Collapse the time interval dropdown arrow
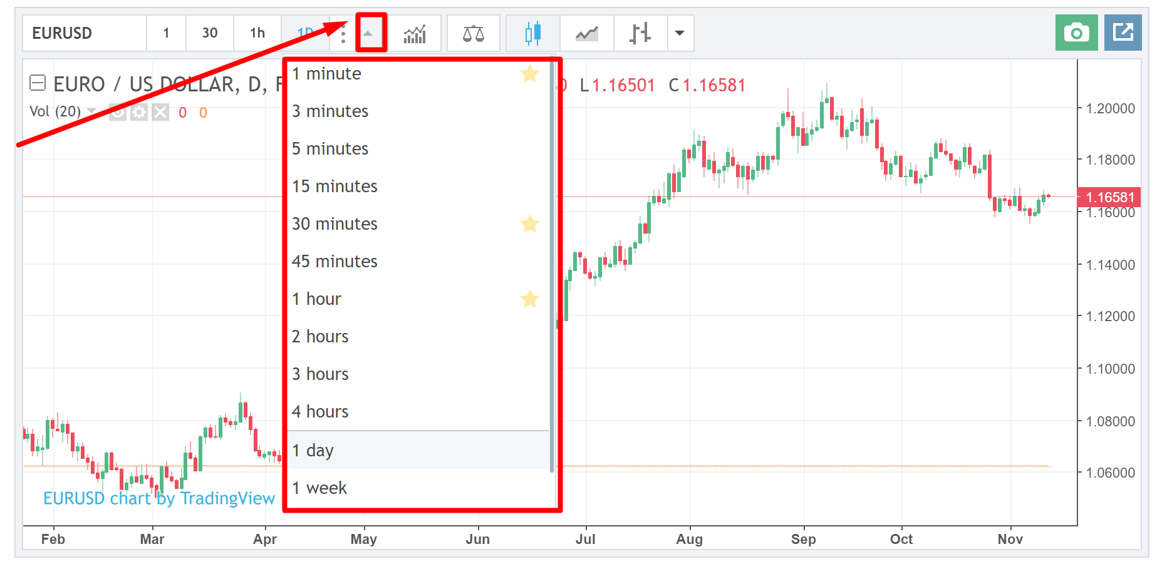Viewport: 1167px width, 569px height. (x=368, y=33)
